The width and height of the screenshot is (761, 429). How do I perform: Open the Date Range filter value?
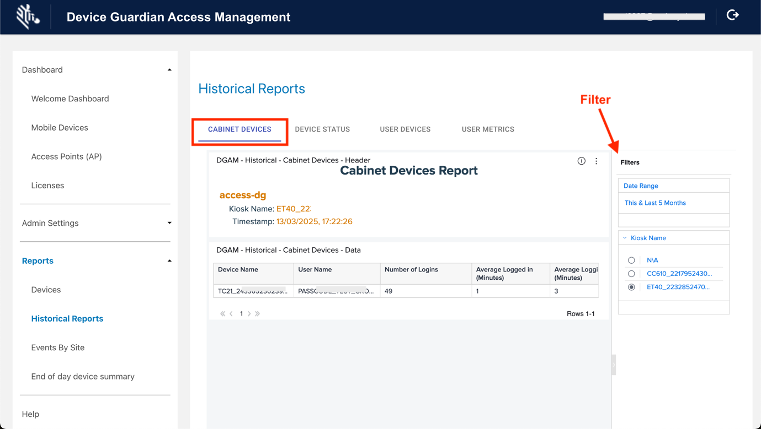click(655, 203)
